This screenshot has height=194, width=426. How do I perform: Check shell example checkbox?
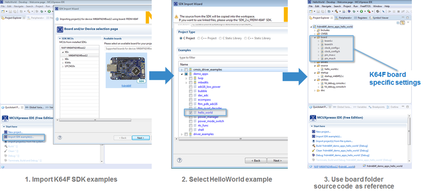pos(191,130)
